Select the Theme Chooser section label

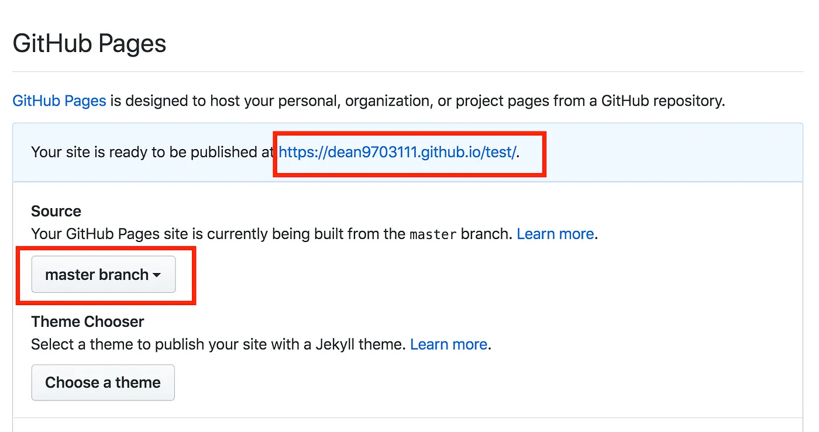coord(88,322)
